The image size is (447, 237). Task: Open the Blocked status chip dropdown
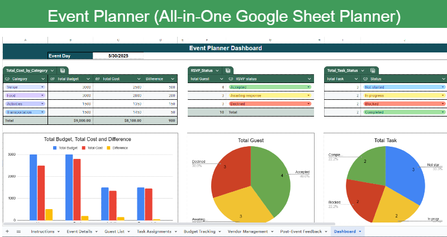pyautogui.click(x=443, y=104)
